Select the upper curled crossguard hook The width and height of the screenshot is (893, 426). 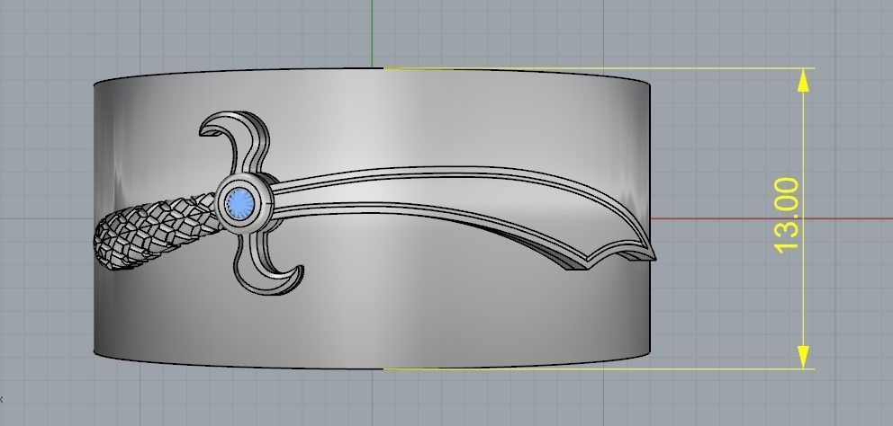[235, 142]
